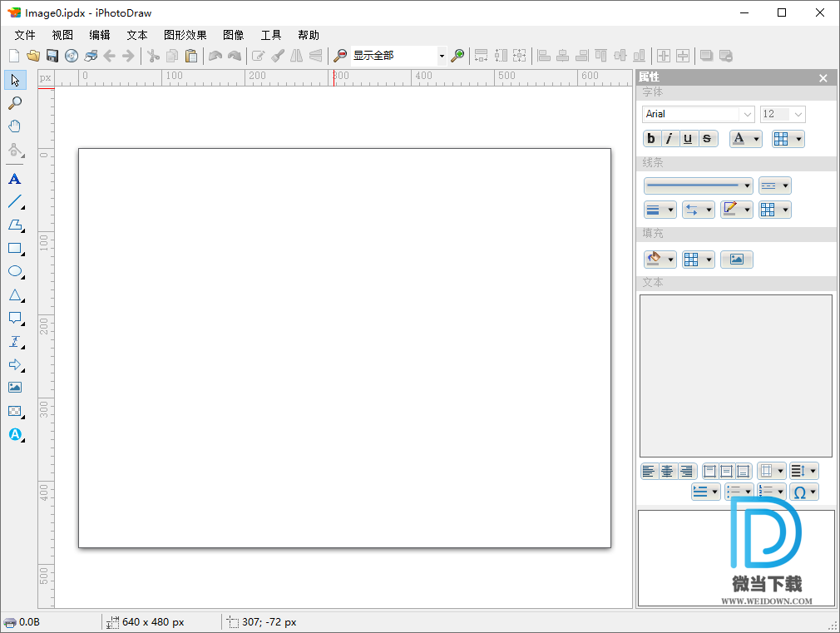840x633 pixels.
Task: Activate the magnifier zoom tool in the sidebar
Action: (x=15, y=103)
